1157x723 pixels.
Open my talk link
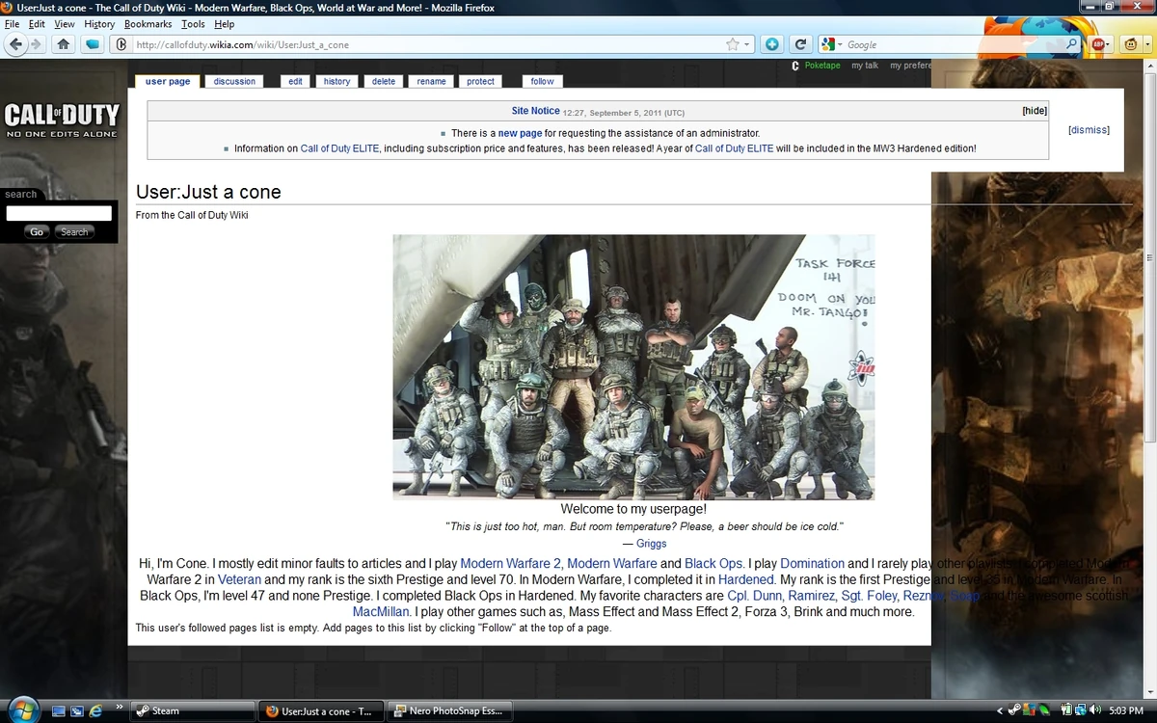click(x=865, y=66)
